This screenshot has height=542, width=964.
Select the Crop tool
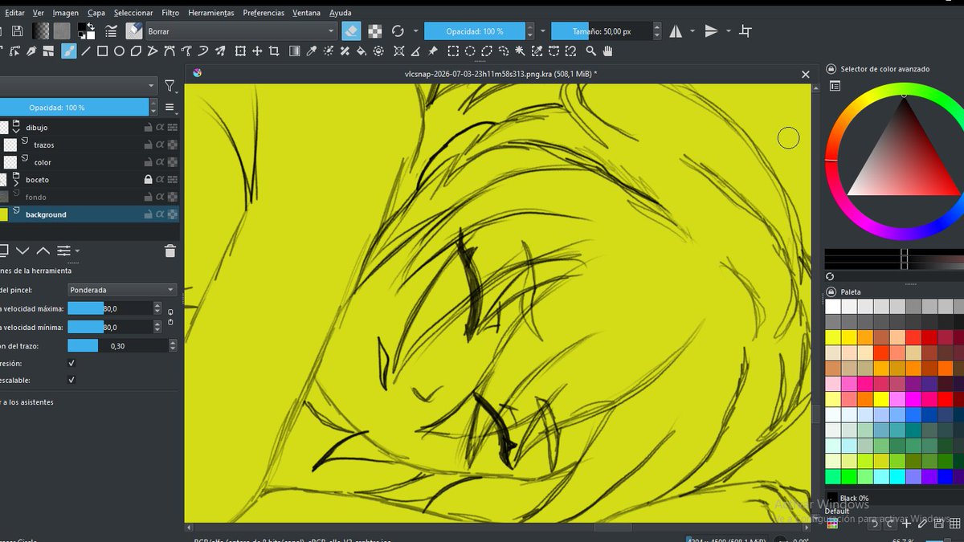(x=275, y=51)
